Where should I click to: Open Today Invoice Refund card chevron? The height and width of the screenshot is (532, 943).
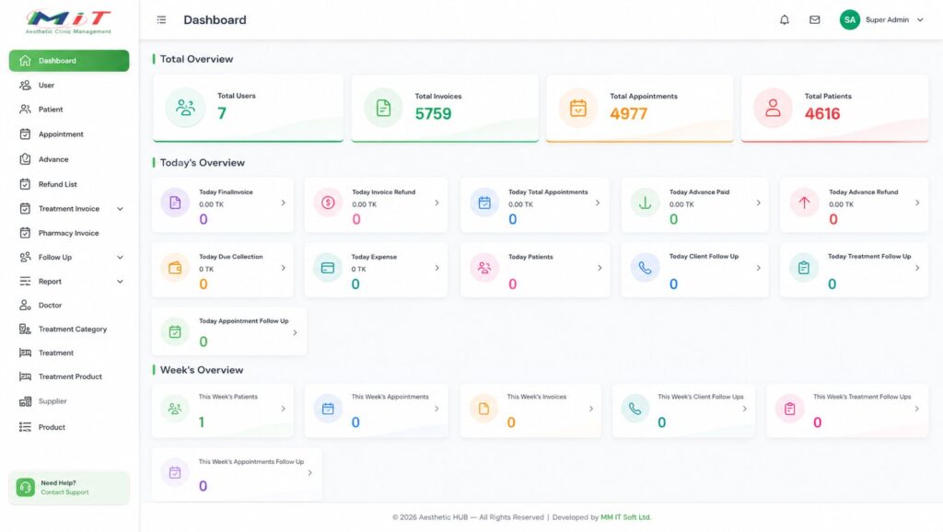[437, 203]
